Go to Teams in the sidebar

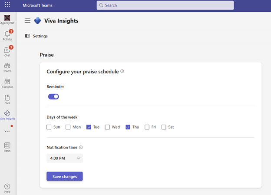click(7, 66)
